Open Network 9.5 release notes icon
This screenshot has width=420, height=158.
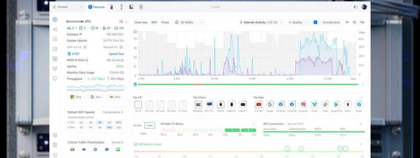[121, 47]
